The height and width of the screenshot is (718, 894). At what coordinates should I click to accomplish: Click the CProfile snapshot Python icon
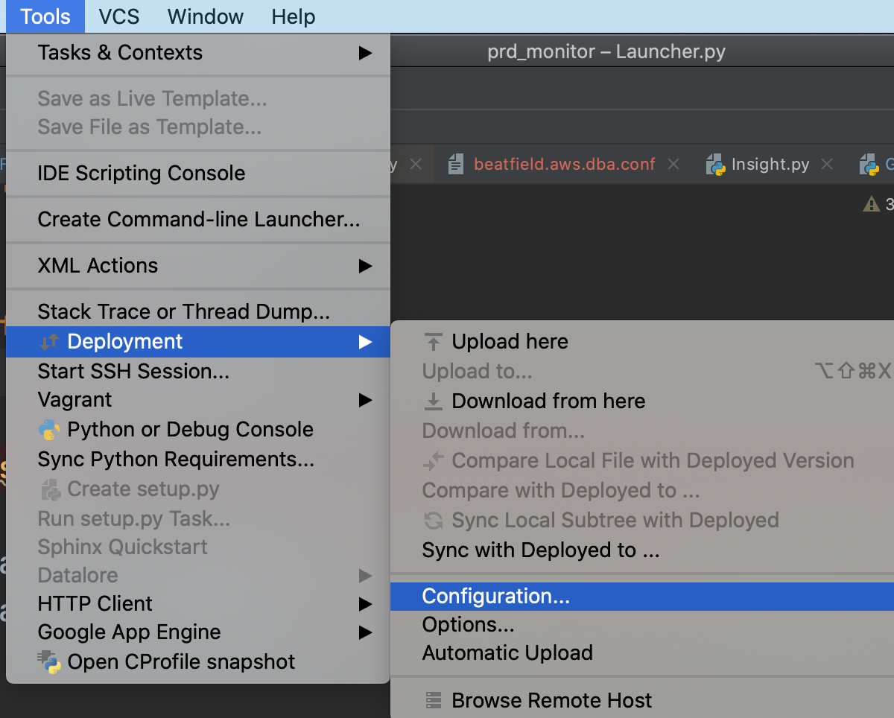pos(49,662)
